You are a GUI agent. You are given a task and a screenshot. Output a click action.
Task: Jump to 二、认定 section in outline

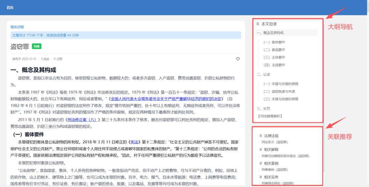263,74
